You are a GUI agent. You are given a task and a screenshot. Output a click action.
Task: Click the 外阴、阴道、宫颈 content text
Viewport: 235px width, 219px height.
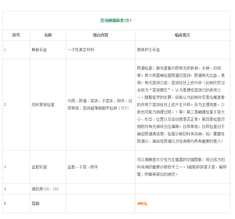pos(100,105)
